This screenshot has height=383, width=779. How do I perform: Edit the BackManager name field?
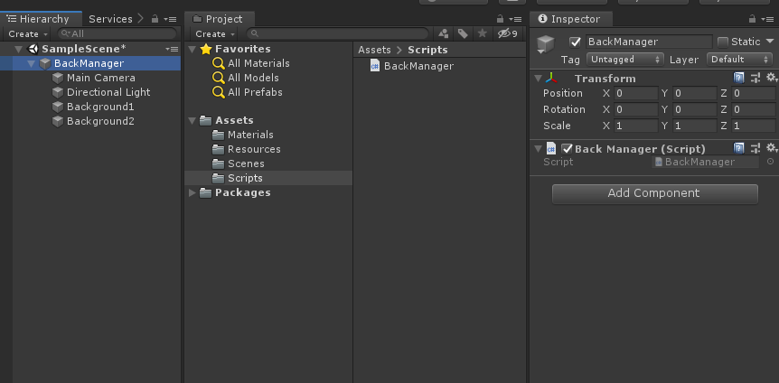tap(649, 42)
